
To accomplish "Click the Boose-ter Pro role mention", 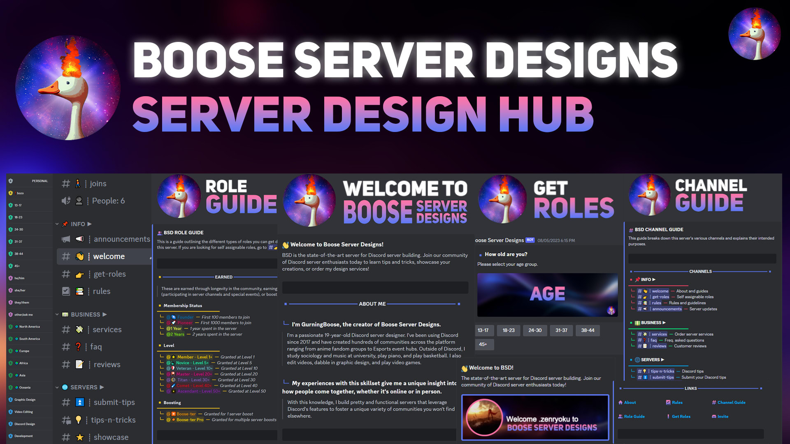I will click(x=185, y=420).
